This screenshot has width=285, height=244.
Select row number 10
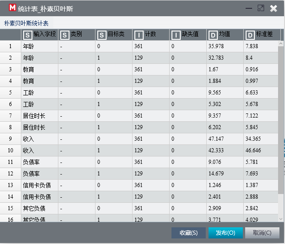(10, 150)
